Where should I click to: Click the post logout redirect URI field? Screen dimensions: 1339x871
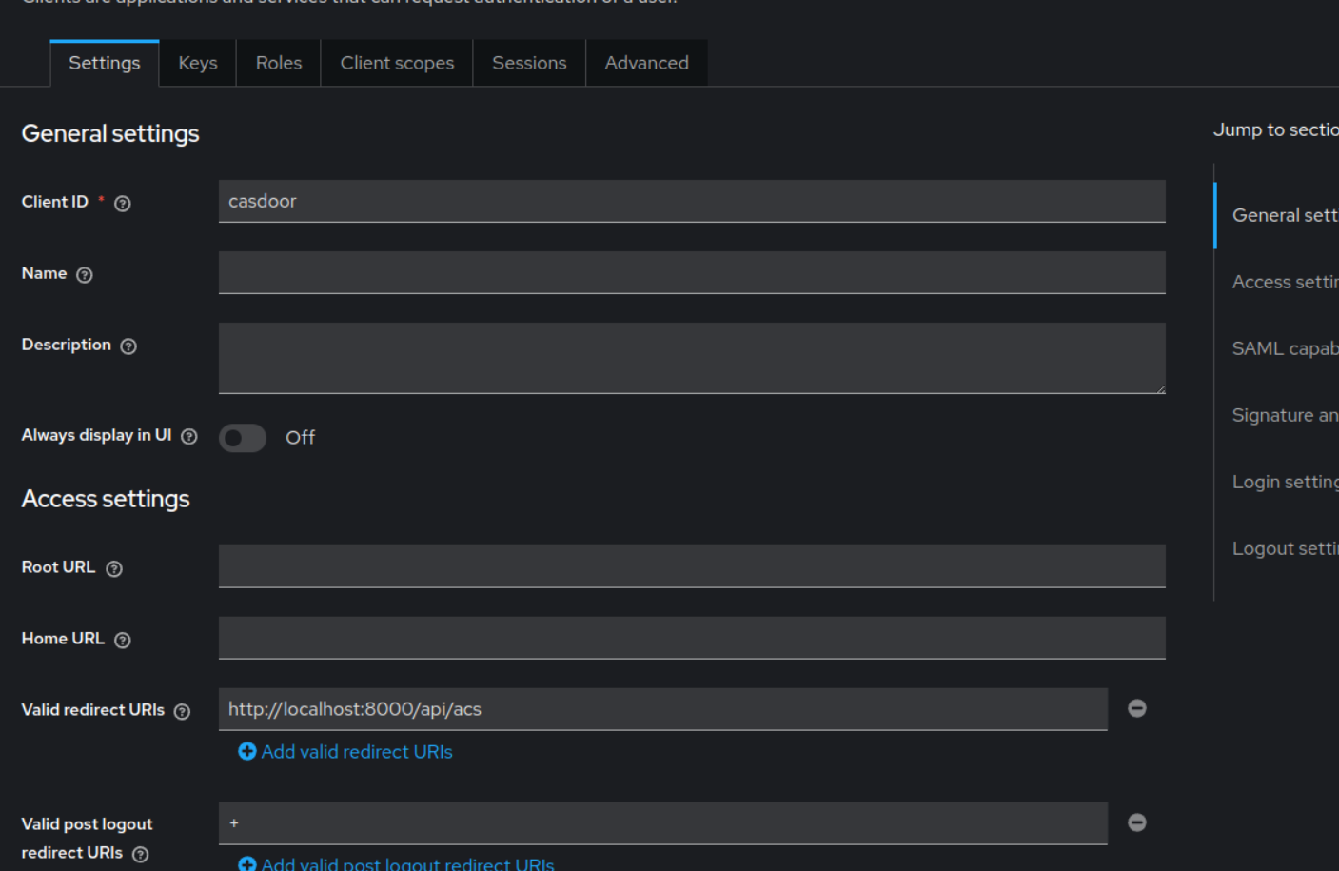663,823
